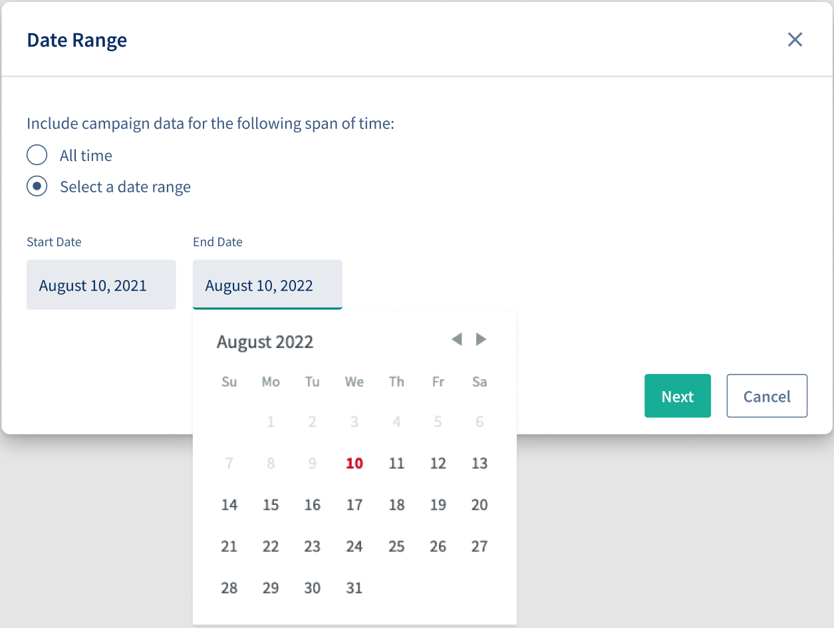
Task: Pick August 10 in the calendar
Action: 354,464
